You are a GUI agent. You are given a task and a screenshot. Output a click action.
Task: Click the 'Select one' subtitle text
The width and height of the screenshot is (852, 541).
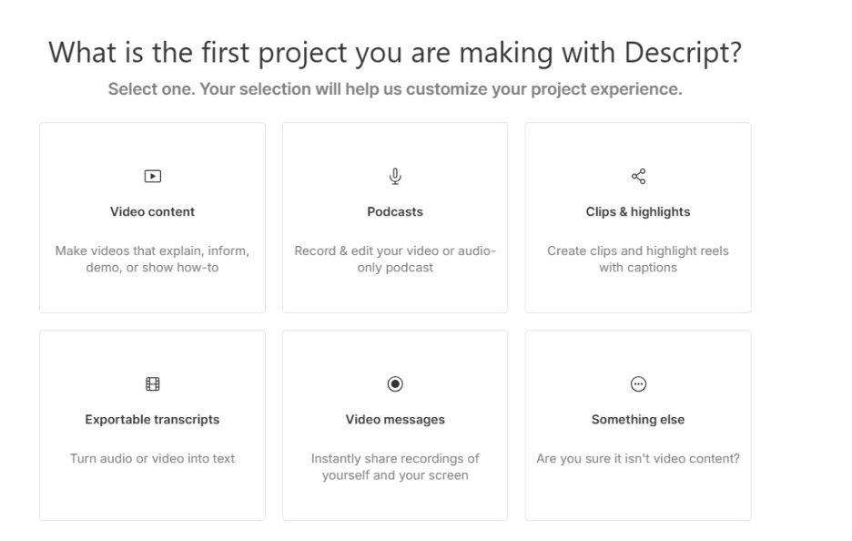pyautogui.click(x=394, y=91)
